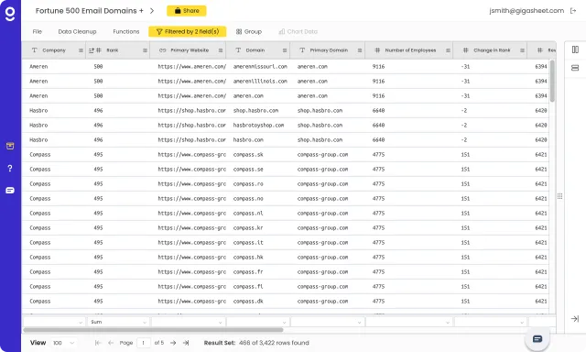This screenshot has width=586, height=352.
Task: Open the Number of Employees aggregate dropdown
Action: coord(409,322)
